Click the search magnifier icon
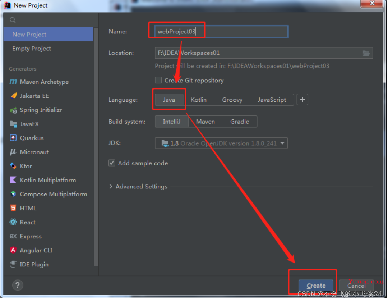Viewport: 388px width, 301px height. 13,20
